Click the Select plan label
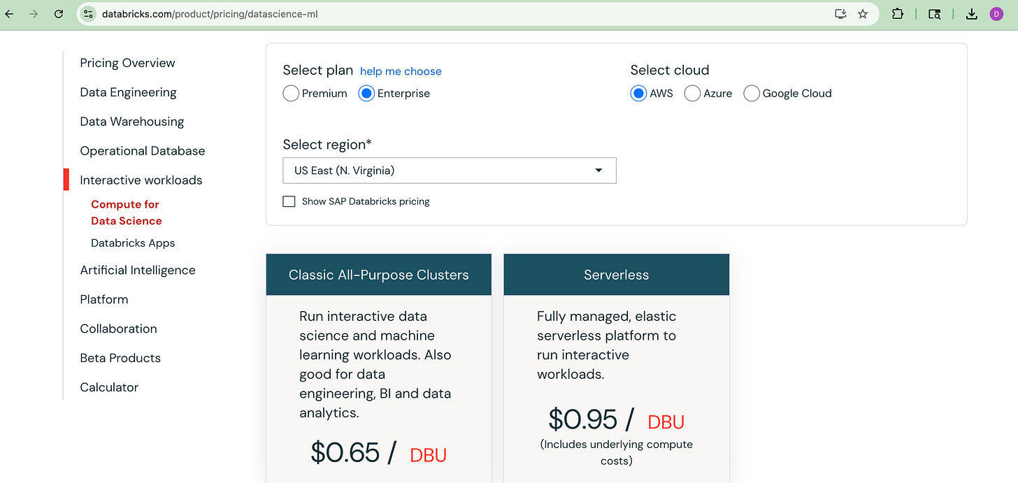Image resolution: width=1018 pixels, height=483 pixels. click(x=318, y=70)
